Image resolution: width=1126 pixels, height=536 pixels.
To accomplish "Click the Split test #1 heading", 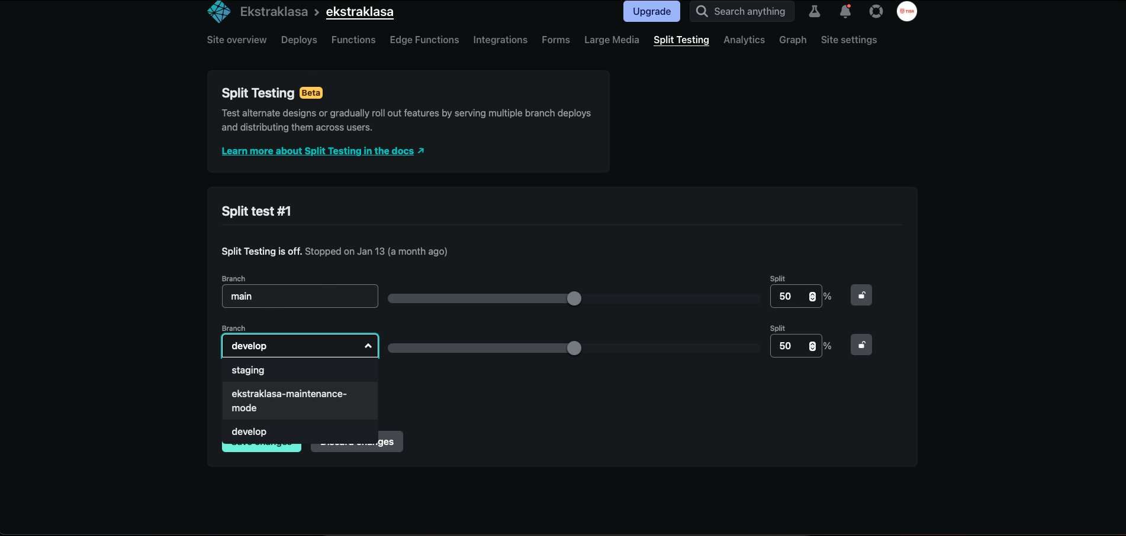I will [256, 211].
